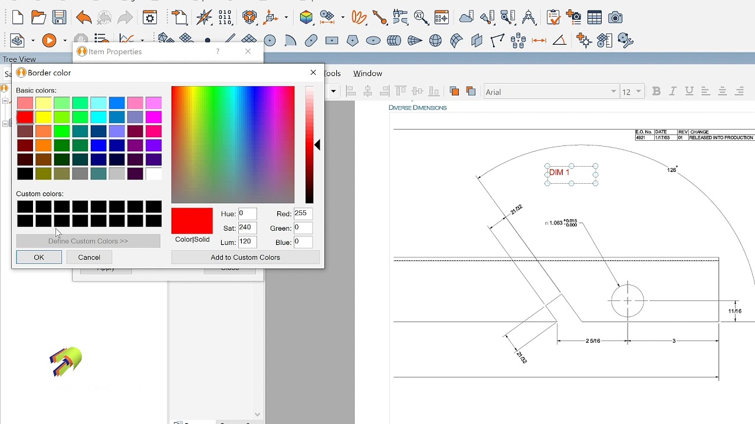755x424 pixels.
Task: Click the Bring to front orange layer icon
Action: point(454,91)
